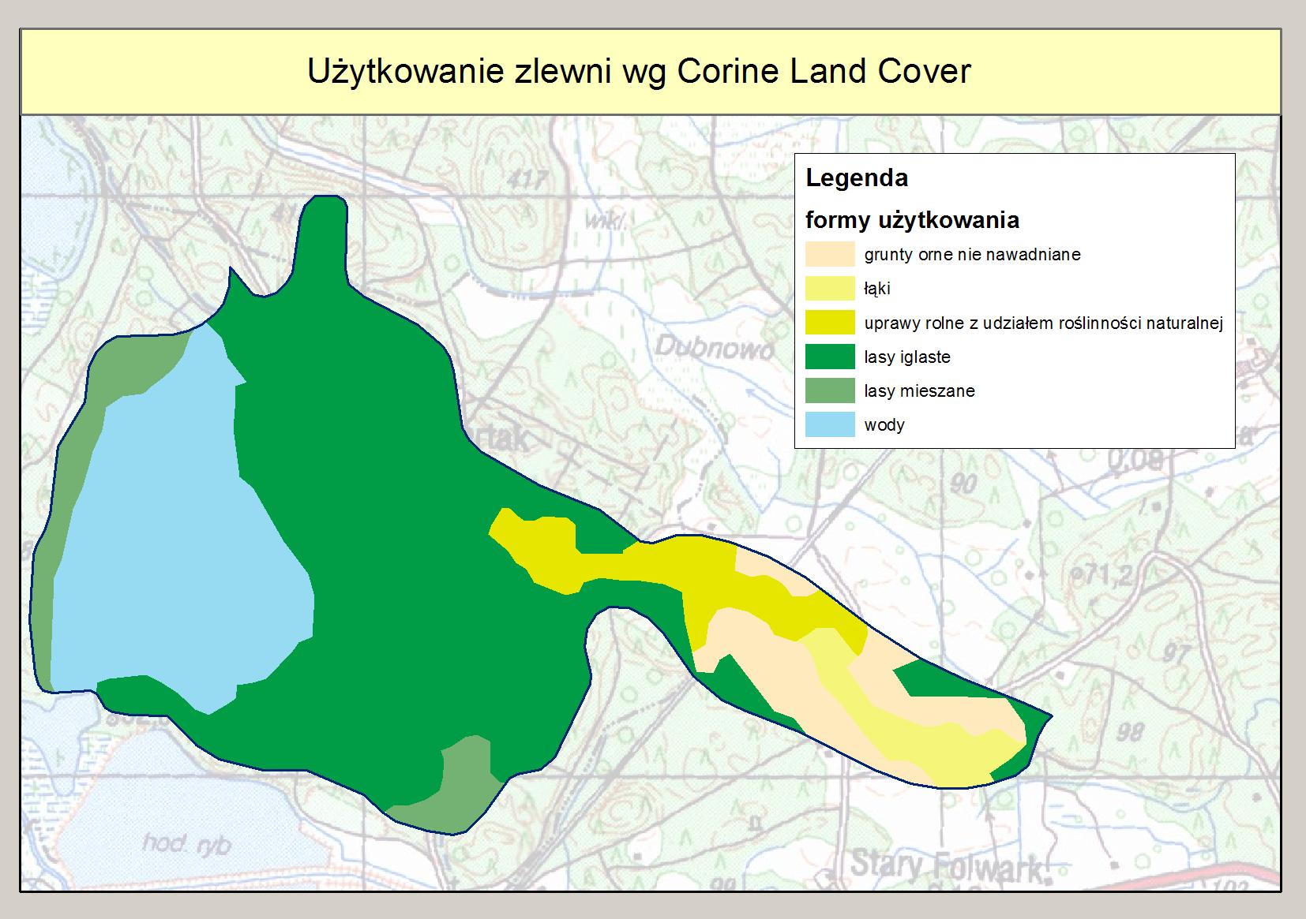Select the 'lasy iglaste' dark green swatch

pos(830,357)
